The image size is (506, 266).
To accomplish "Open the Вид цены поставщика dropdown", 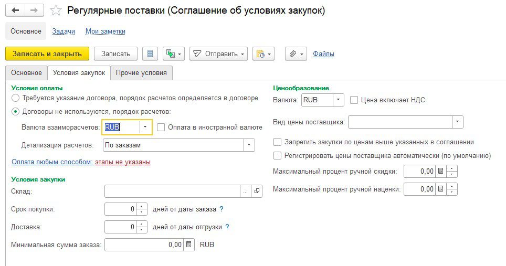I will (x=458, y=122).
